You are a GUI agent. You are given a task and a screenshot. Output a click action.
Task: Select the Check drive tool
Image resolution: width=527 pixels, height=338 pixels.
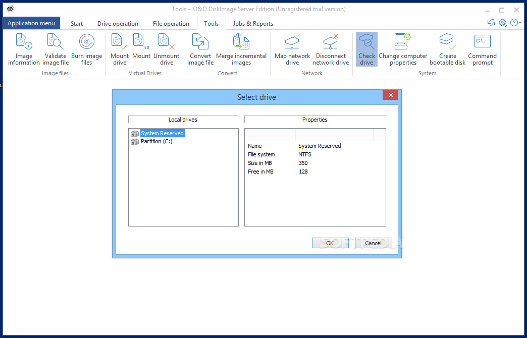(366, 49)
